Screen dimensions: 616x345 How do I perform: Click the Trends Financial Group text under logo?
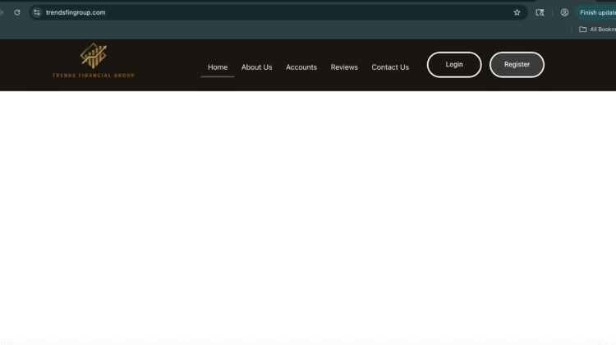point(93,76)
